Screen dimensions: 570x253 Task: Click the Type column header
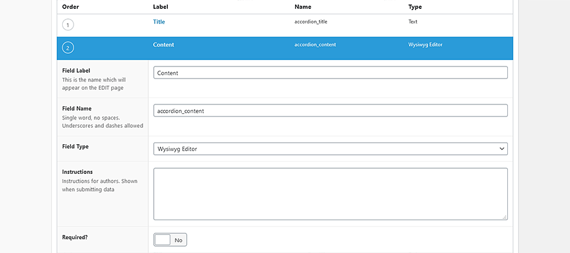pos(415,7)
